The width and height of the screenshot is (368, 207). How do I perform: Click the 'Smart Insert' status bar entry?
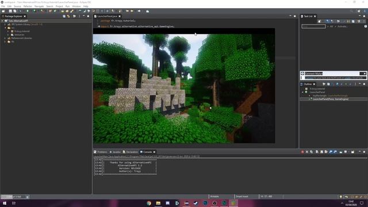pos(242,197)
